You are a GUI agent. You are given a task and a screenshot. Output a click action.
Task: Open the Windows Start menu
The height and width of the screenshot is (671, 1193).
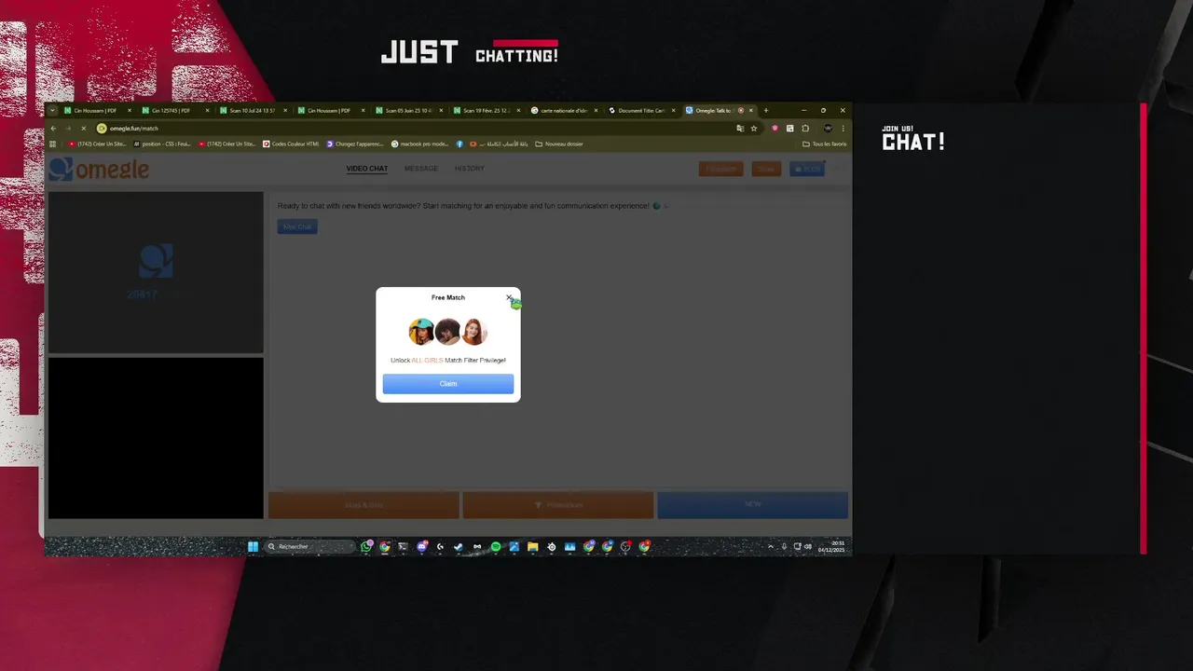[253, 546]
